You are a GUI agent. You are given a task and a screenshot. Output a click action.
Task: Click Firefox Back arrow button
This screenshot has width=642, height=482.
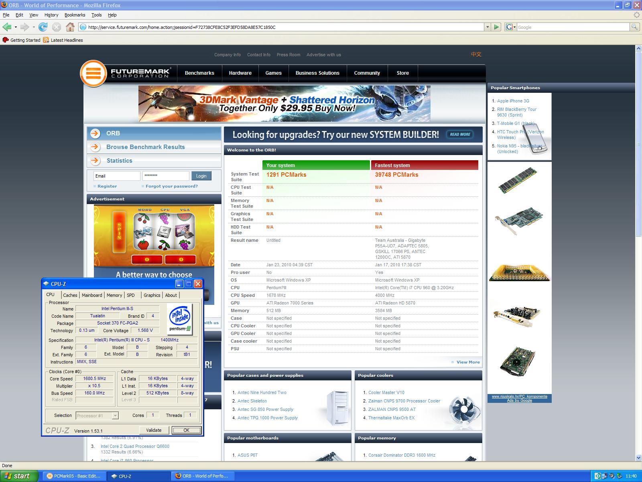tap(7, 27)
